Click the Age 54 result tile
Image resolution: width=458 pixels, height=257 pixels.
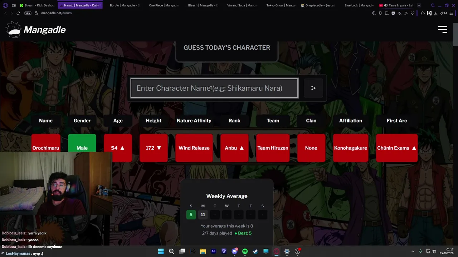tap(118, 148)
